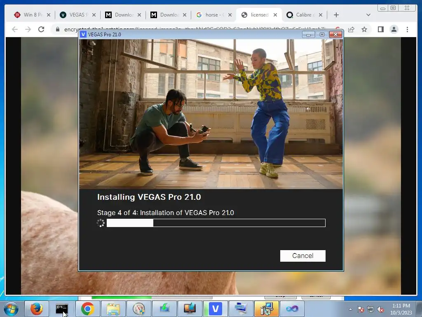Viewport: 422px width, 317px height.
Task: Go forward in Chrome
Action: click(28, 29)
